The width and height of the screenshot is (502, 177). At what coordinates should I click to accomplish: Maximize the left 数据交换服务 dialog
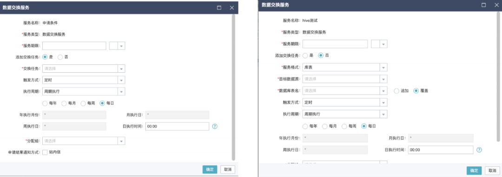point(219,8)
